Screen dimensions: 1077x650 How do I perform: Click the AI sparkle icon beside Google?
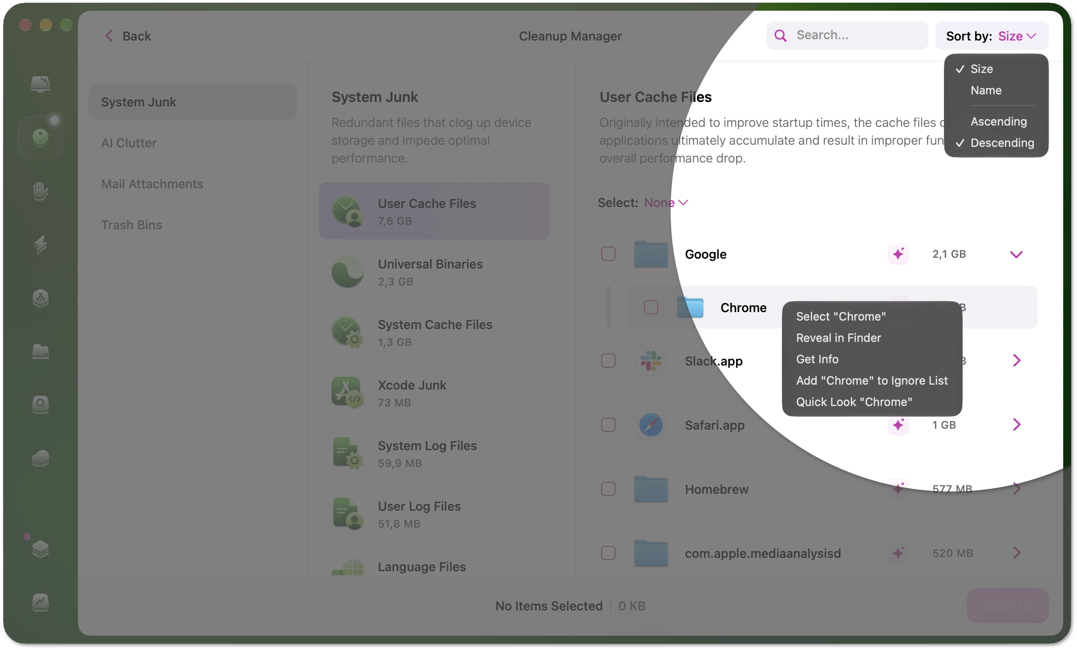pyautogui.click(x=898, y=254)
